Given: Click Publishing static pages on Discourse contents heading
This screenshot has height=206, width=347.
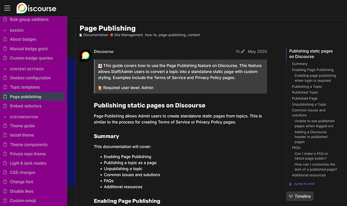Looking at the screenshot, I should [x=311, y=54].
